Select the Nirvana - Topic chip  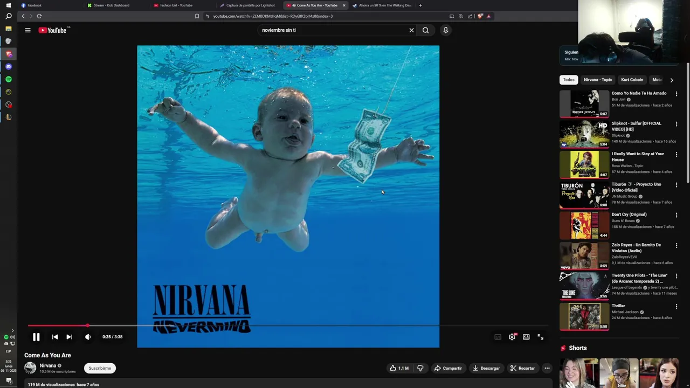[598, 80]
